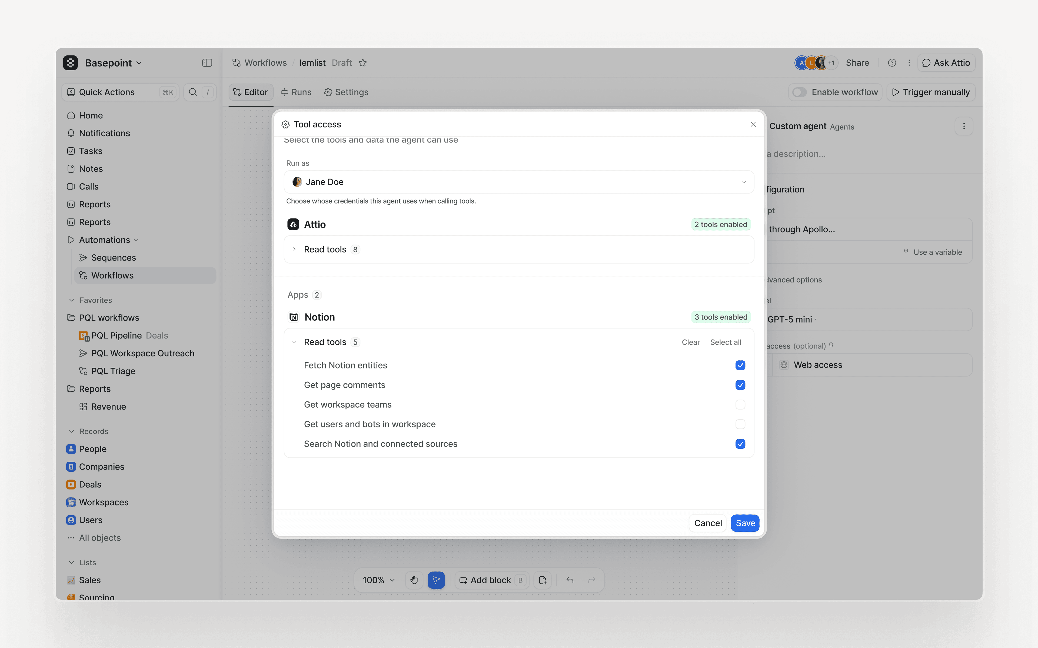This screenshot has height=648, width=1038.
Task: Undo the last canvas action
Action: tap(570, 580)
